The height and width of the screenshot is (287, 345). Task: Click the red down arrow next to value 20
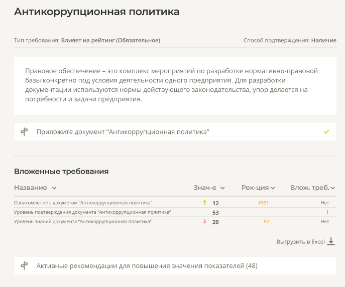[x=204, y=221]
